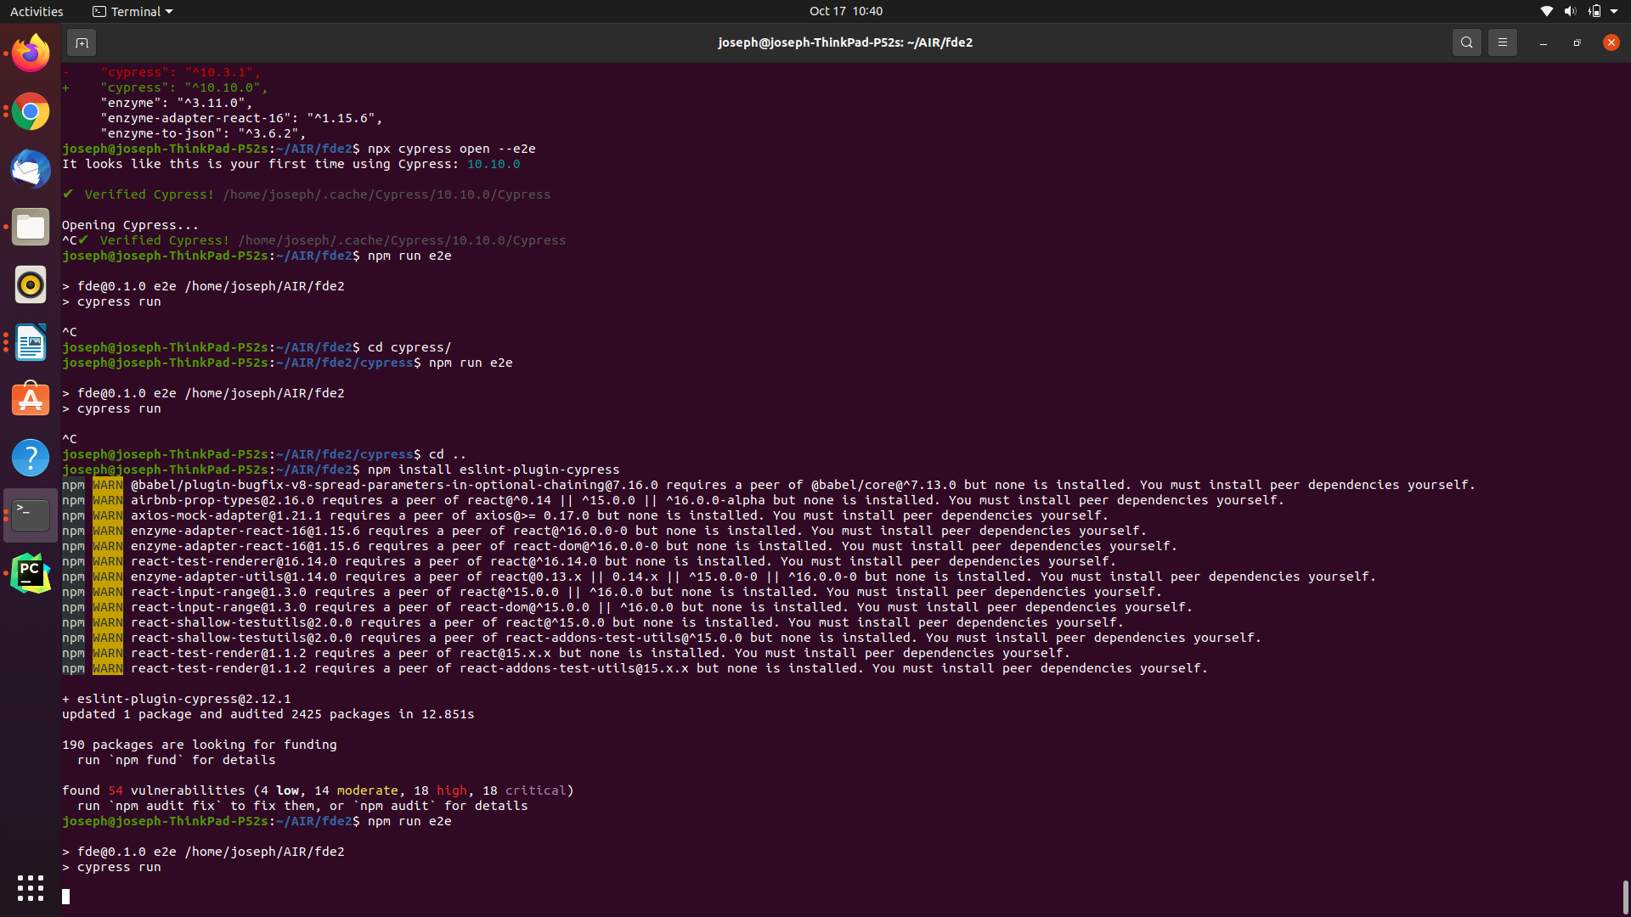Viewport: 1631px width, 917px height.
Task: Open the Activities overview
Action: [x=37, y=11]
